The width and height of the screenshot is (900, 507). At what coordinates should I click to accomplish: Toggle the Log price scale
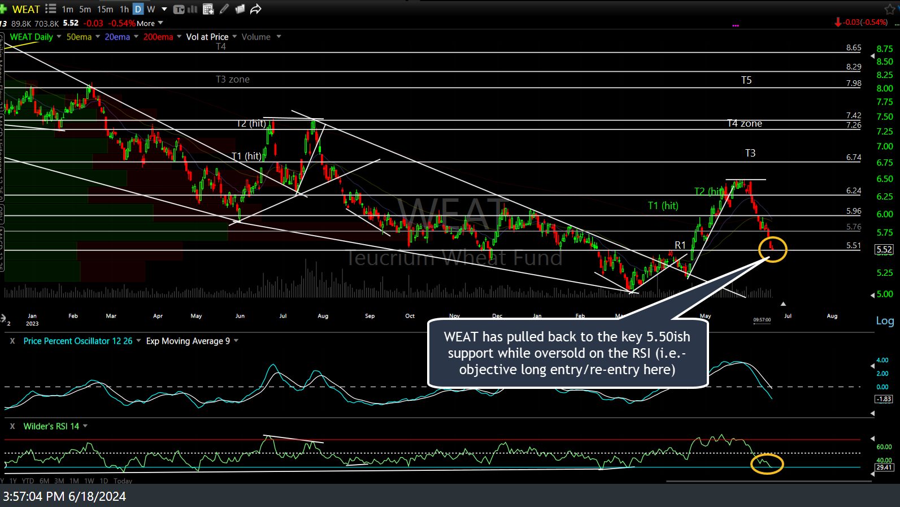tap(884, 321)
